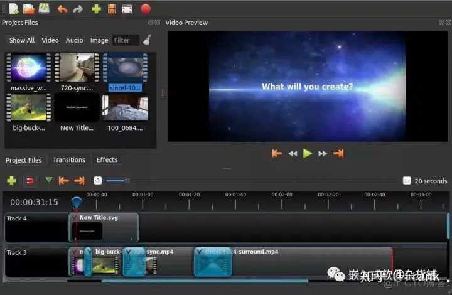The width and height of the screenshot is (452, 295).
Task: Click the orange Undo arrow
Action: click(x=62, y=9)
